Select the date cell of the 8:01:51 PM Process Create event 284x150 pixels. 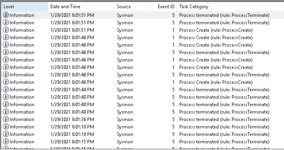[72, 30]
